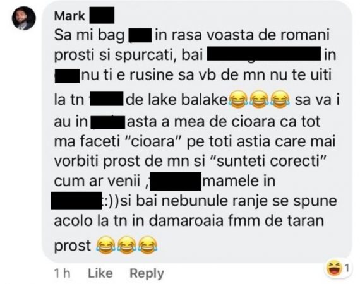
Task: Click last laughing emoji before "sa va"
Action: [x=280, y=100]
